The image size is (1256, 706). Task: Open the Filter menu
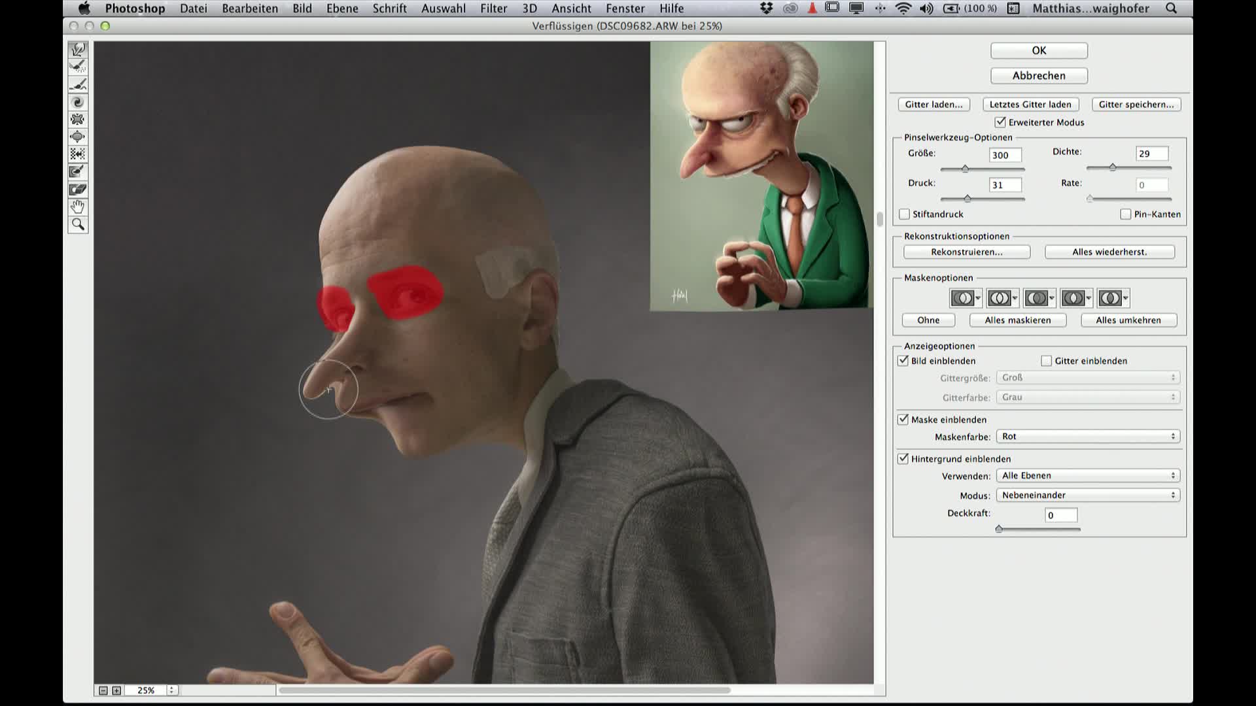[493, 8]
